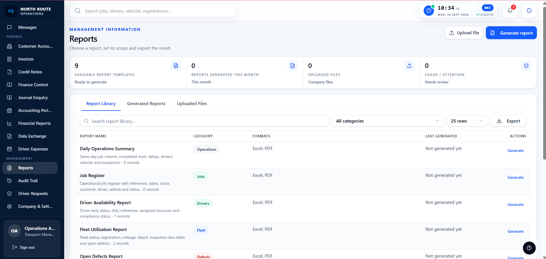Viewport: 546px width, 259px height.
Task: Focus the Search report library field
Action: point(204,121)
